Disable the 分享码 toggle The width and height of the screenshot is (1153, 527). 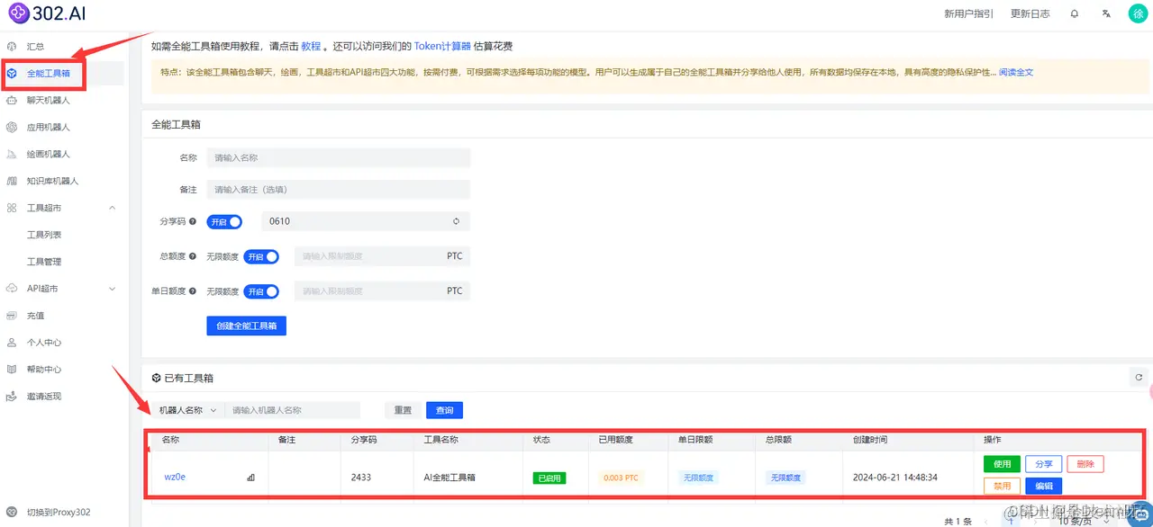[225, 221]
